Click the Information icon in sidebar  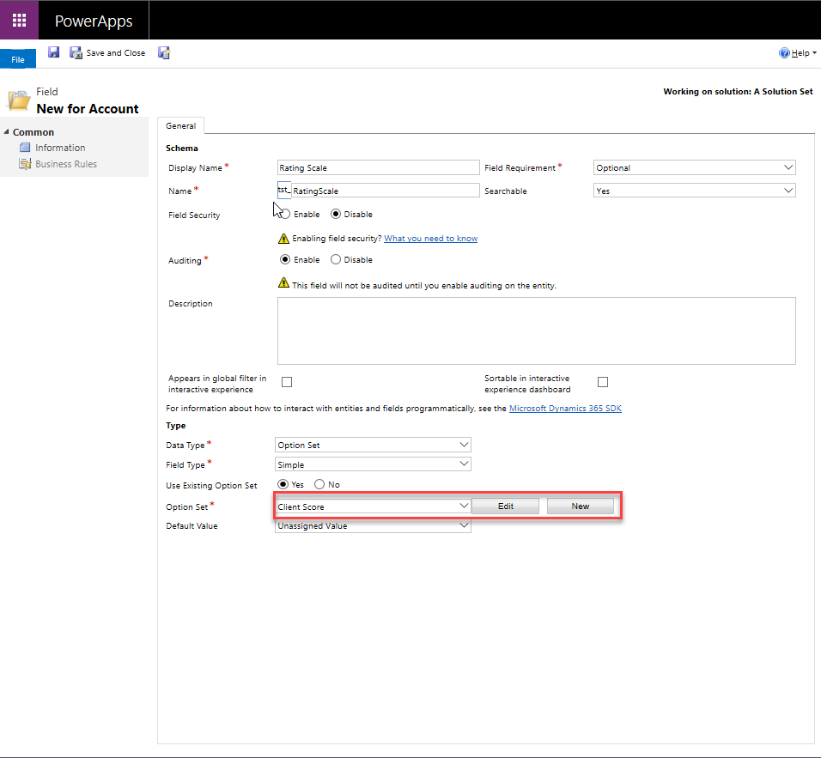pos(25,148)
